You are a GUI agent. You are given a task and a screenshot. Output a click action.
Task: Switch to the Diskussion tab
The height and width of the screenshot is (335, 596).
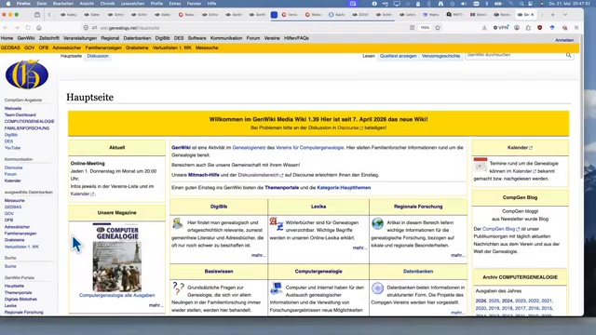pyautogui.click(x=98, y=56)
